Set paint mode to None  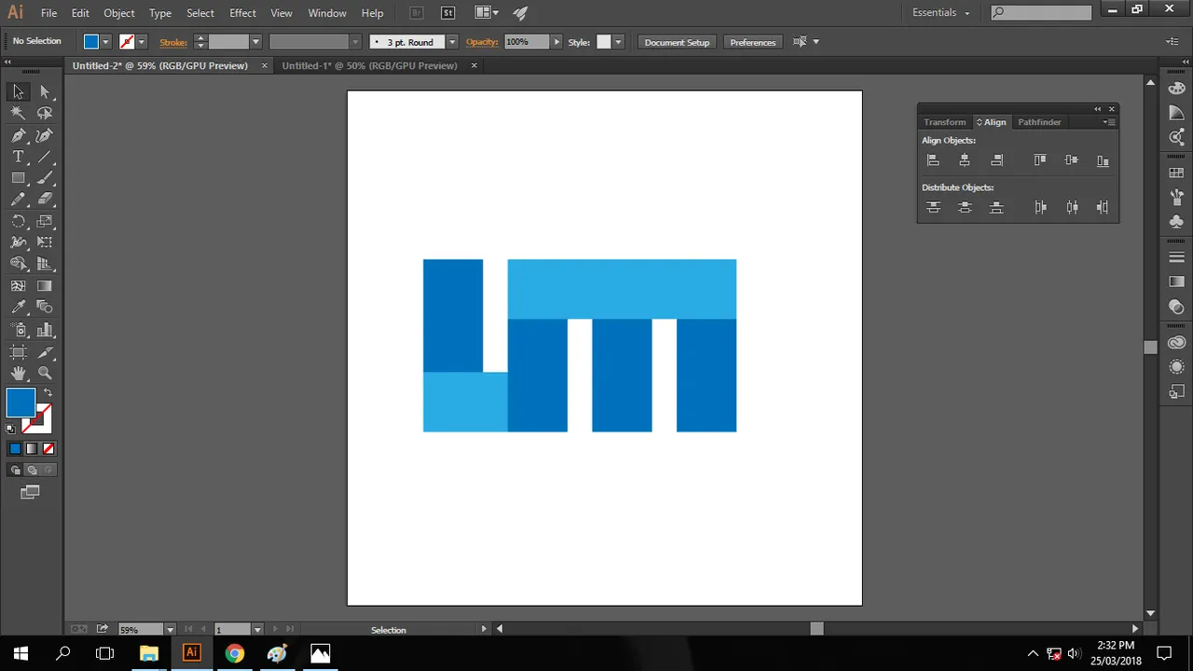(47, 448)
